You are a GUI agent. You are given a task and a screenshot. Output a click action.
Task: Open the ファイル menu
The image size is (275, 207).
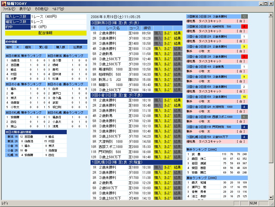point(9,9)
